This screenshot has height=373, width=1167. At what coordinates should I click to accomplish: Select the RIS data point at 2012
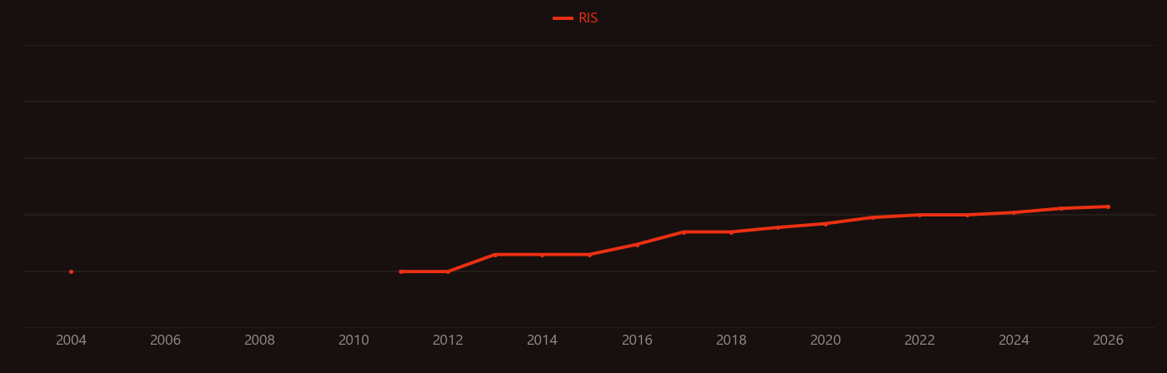[x=448, y=271]
